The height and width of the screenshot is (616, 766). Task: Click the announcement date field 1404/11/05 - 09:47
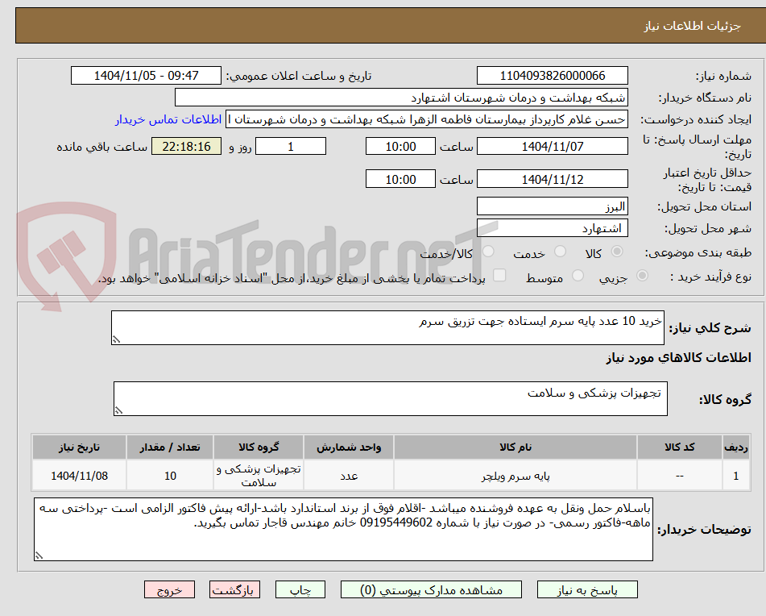coord(146,76)
